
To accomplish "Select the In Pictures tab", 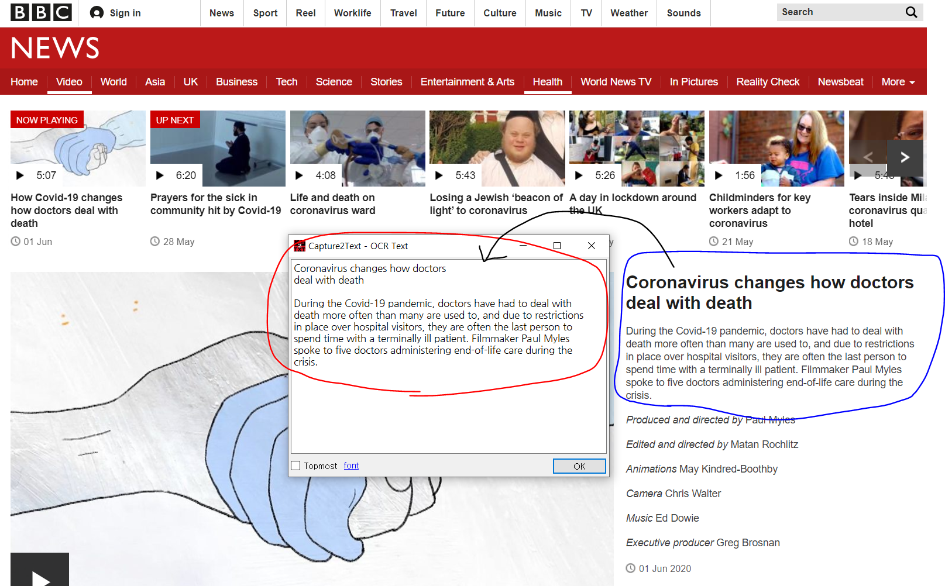I will (x=694, y=82).
